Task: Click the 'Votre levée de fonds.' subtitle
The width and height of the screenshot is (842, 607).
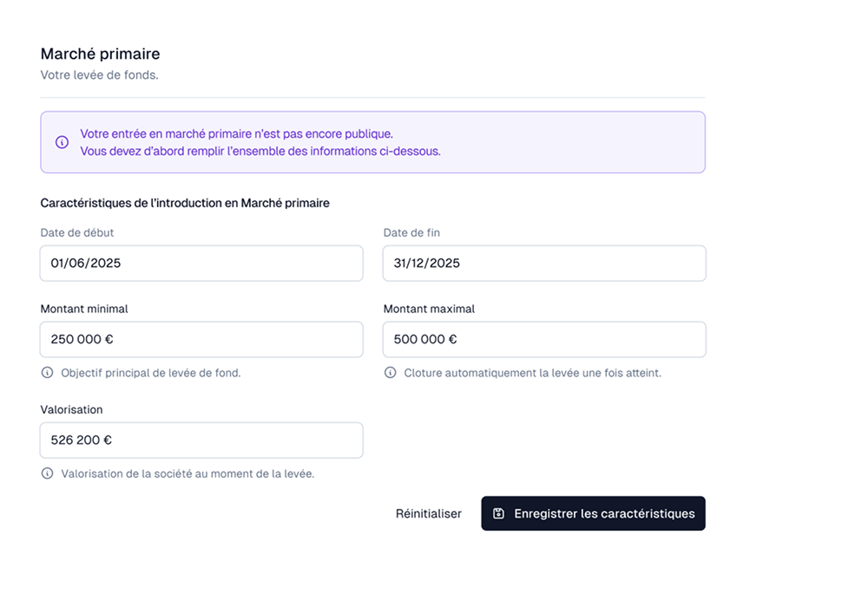Action: [x=99, y=75]
